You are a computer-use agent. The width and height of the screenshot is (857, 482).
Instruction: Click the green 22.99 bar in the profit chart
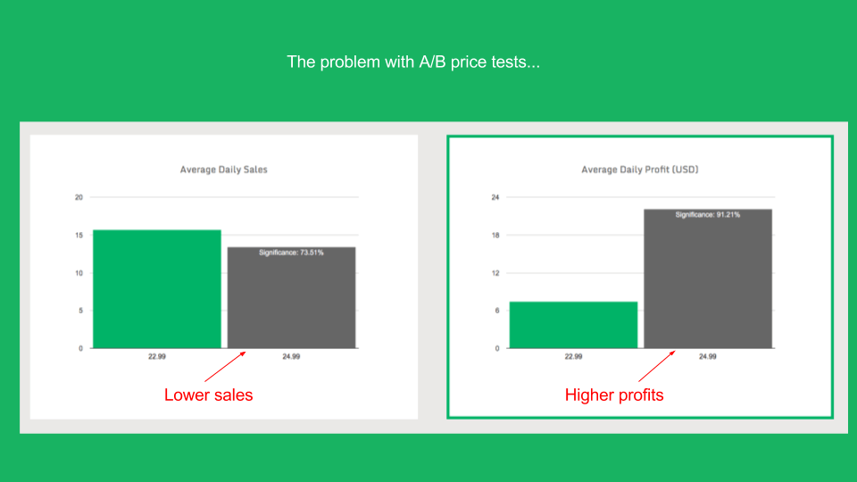coord(573,325)
